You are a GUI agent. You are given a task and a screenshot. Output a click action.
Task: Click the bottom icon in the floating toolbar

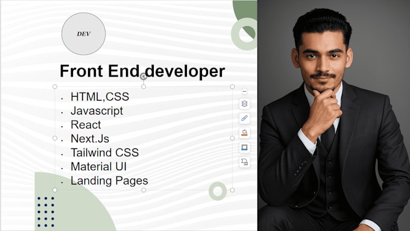(x=244, y=162)
